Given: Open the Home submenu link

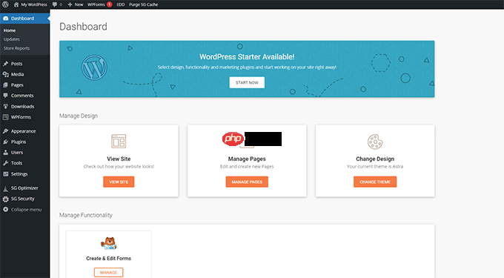Looking at the screenshot, I should (10, 30).
